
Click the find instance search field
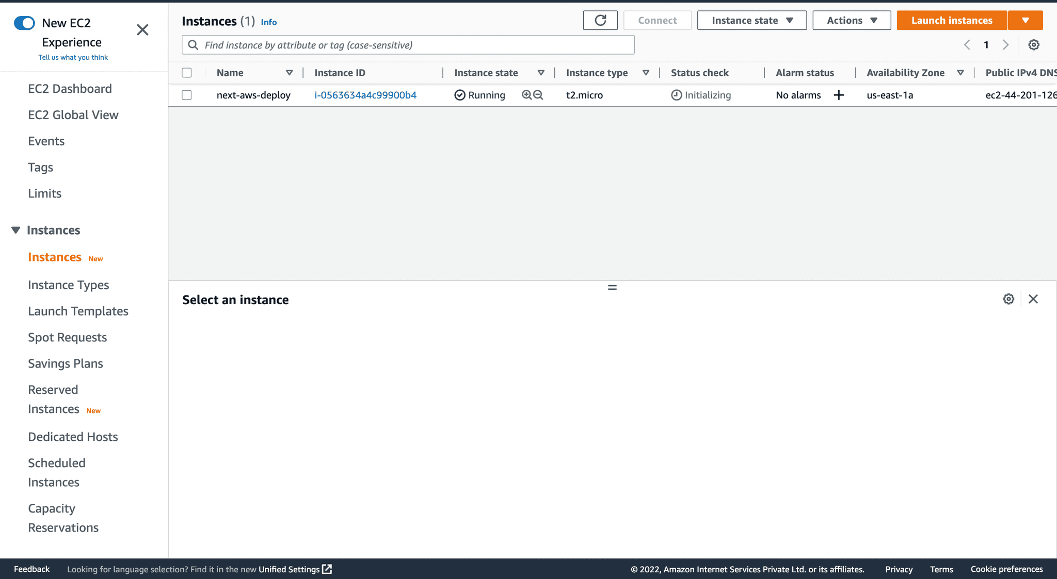408,45
